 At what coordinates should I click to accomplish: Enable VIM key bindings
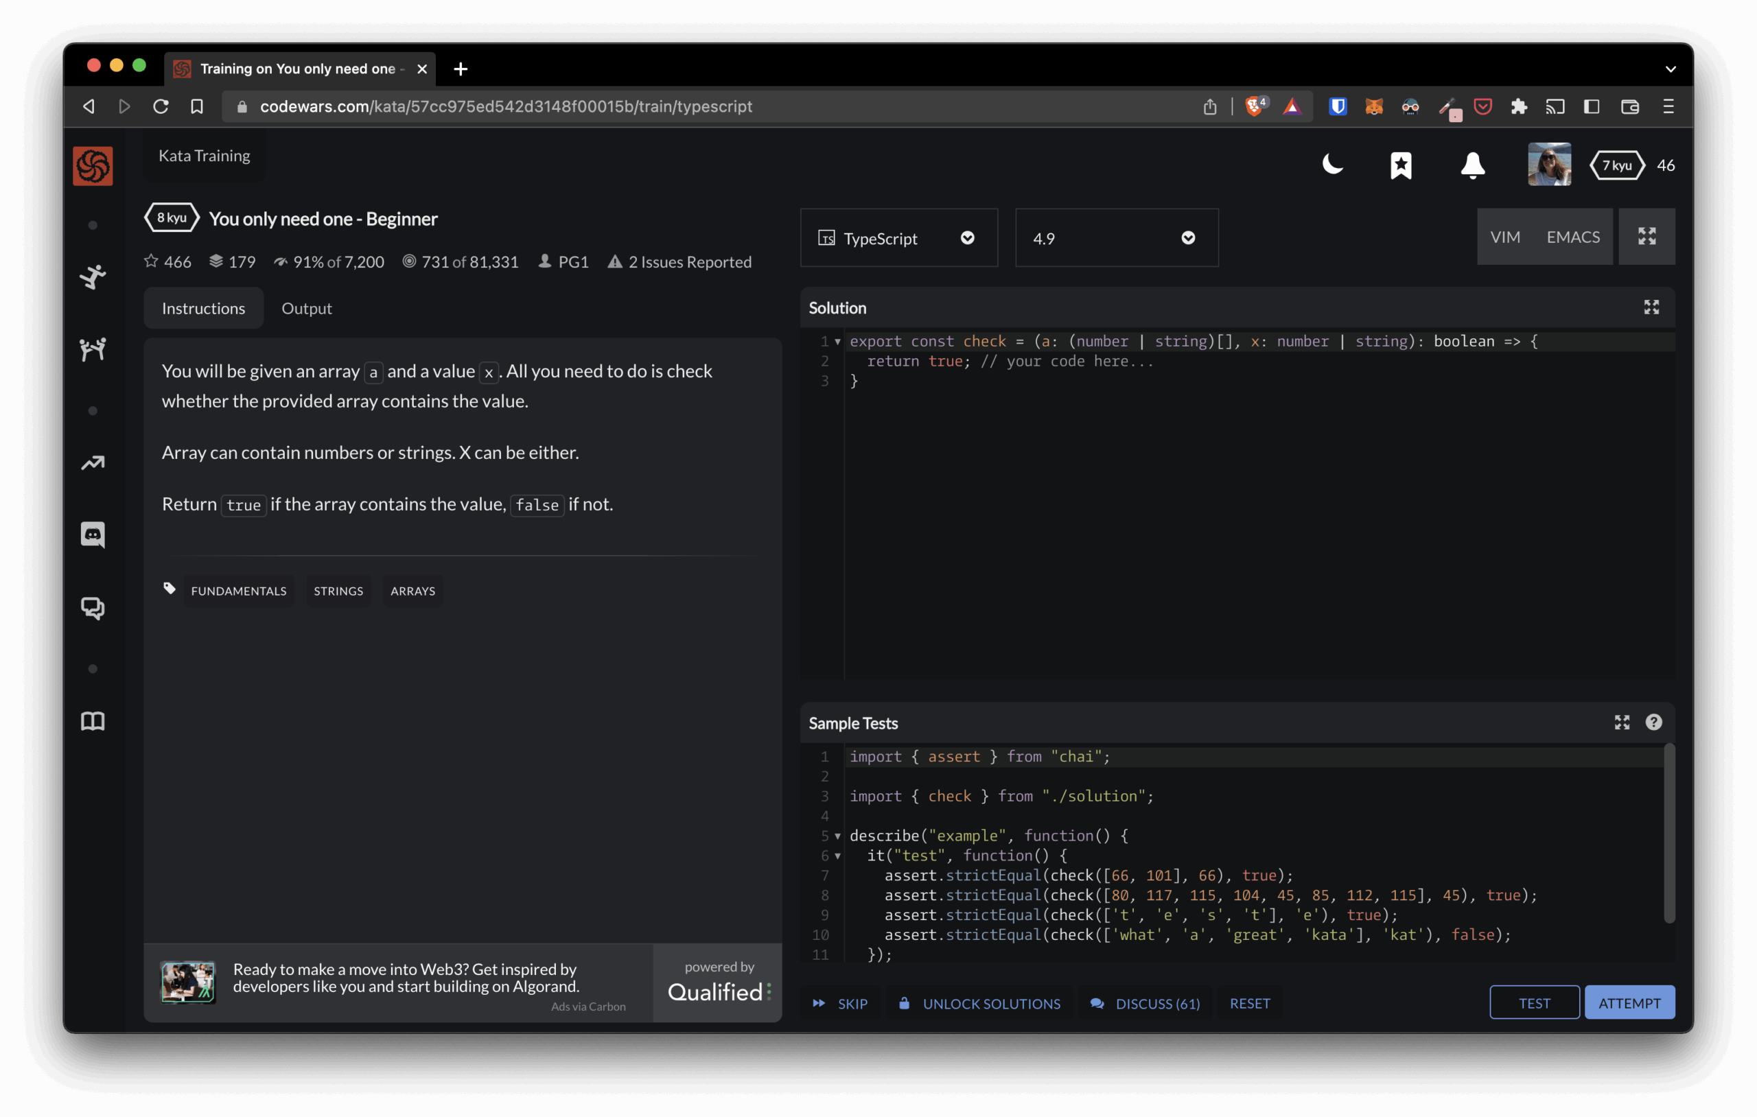click(1504, 237)
